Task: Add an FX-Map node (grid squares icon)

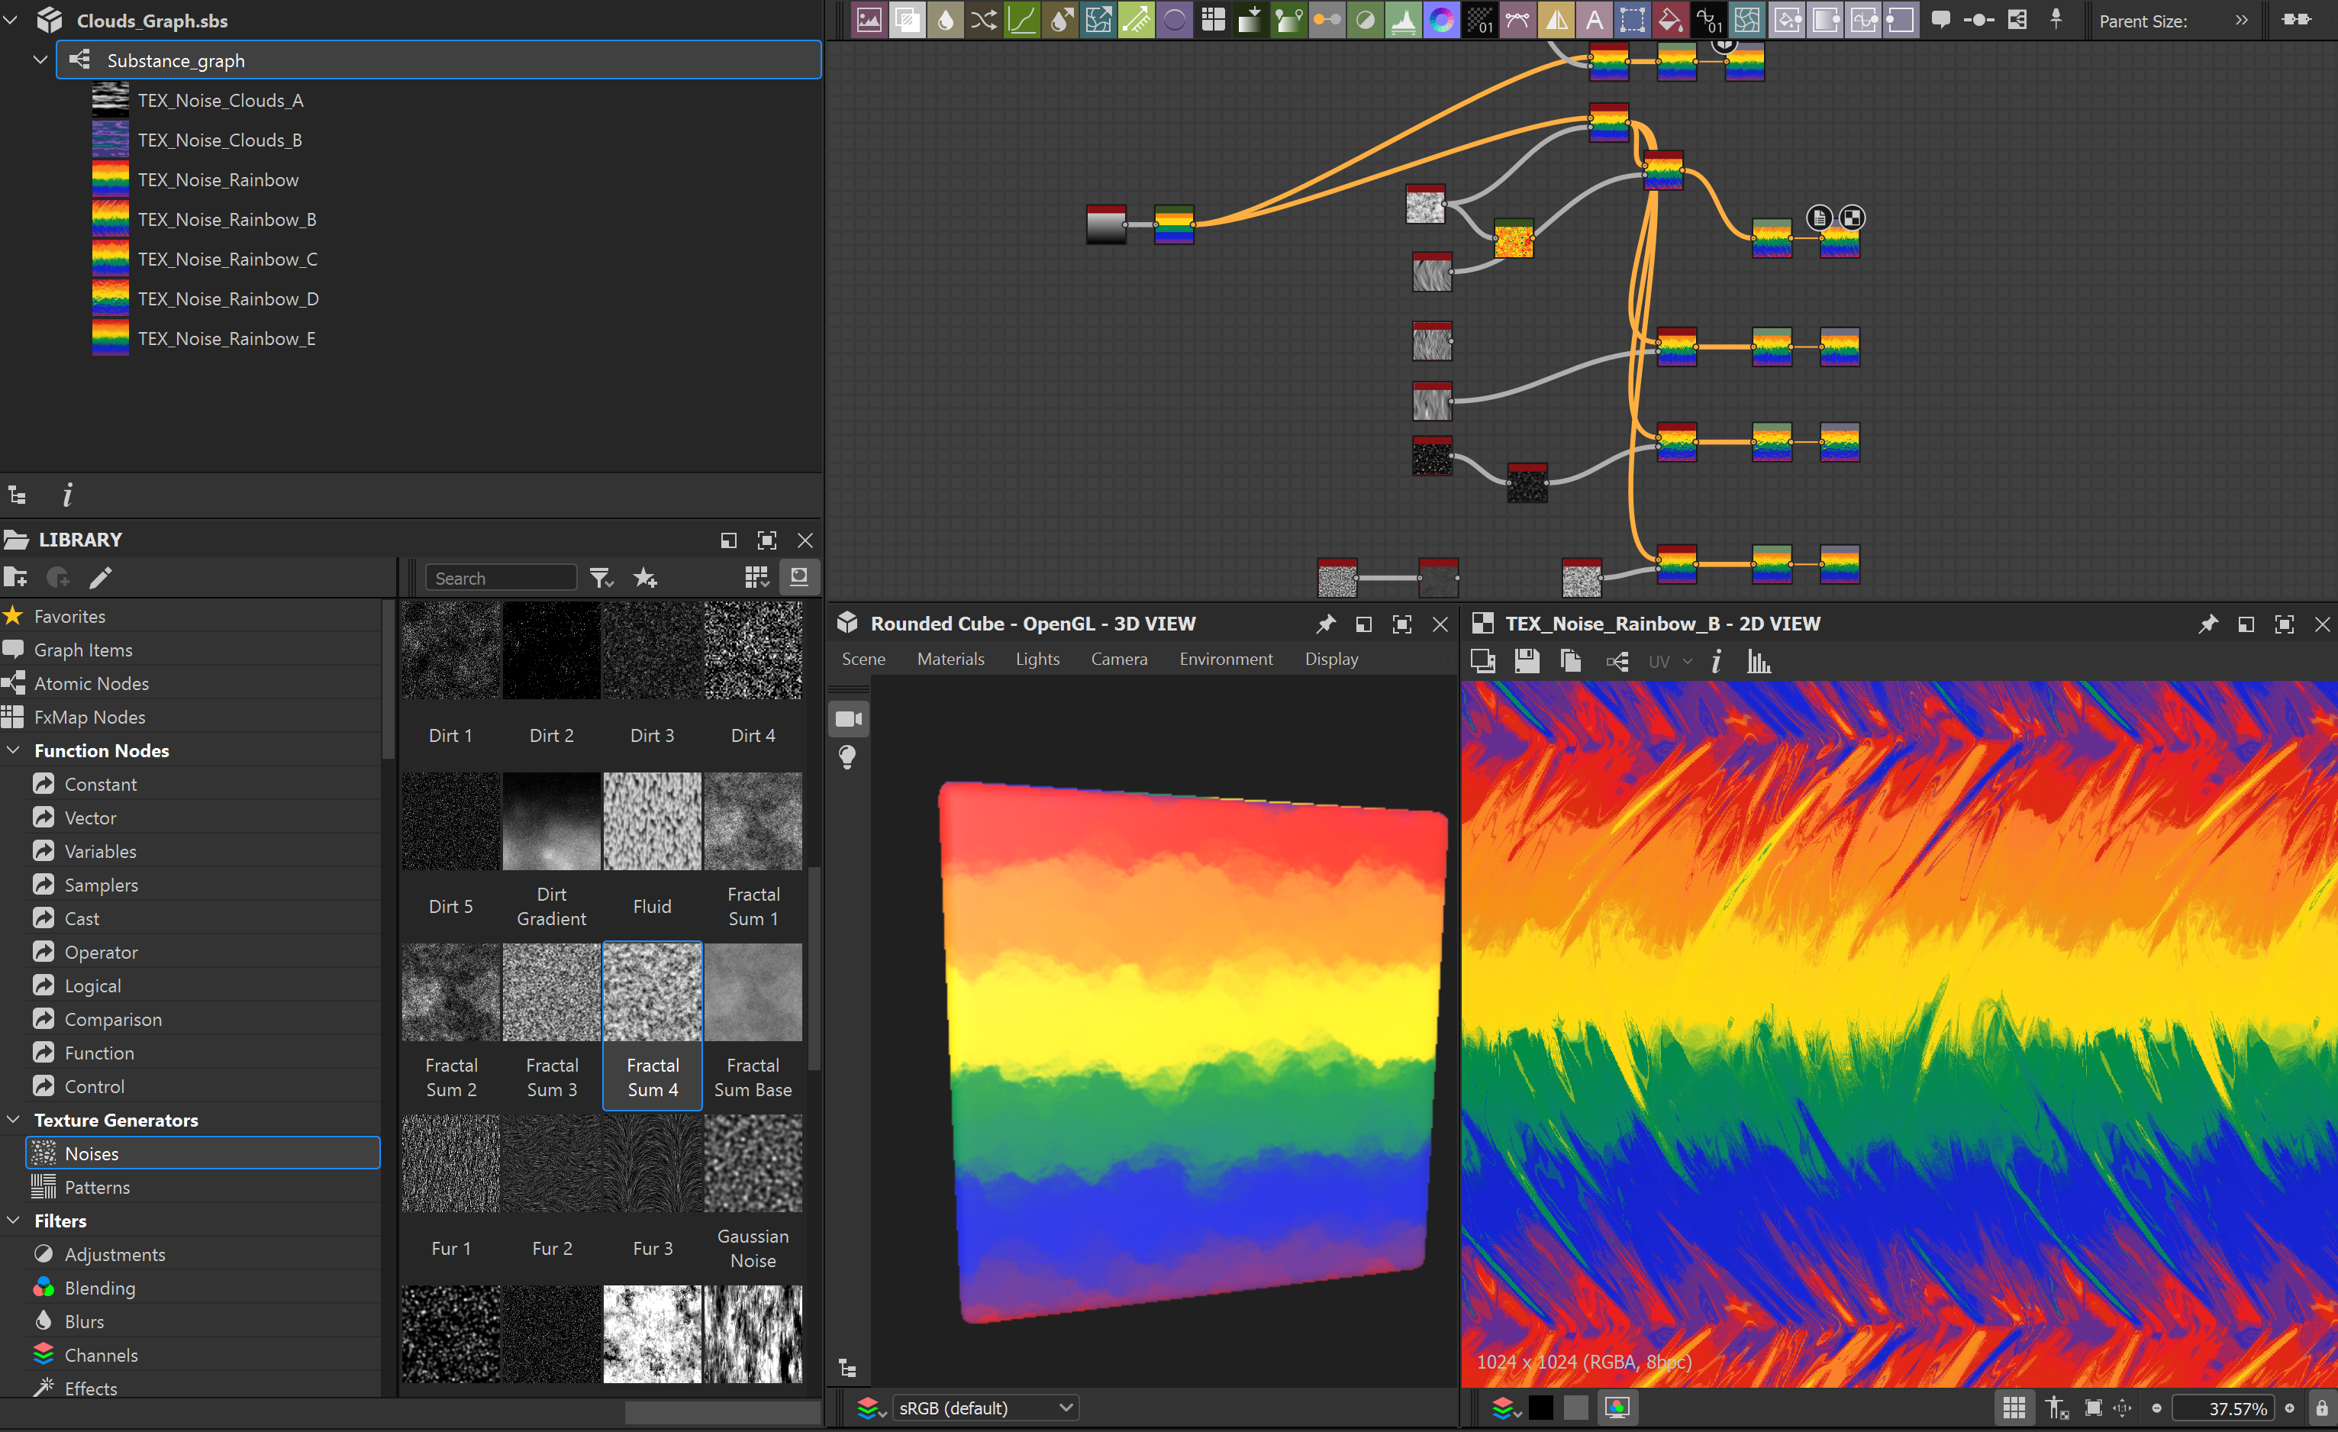Action: click(1213, 20)
